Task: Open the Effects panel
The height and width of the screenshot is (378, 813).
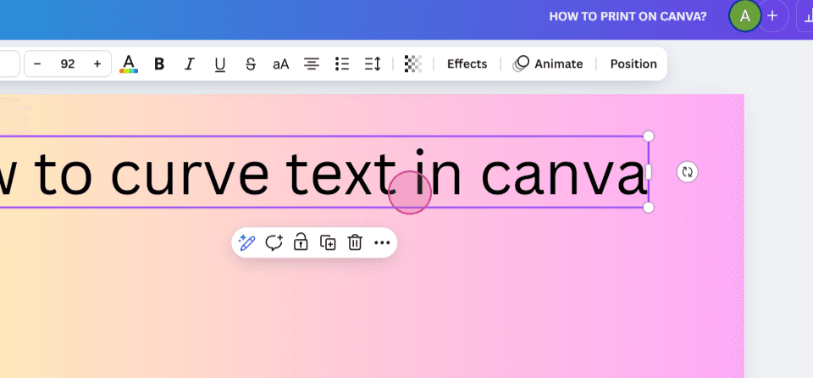Action: tap(467, 64)
